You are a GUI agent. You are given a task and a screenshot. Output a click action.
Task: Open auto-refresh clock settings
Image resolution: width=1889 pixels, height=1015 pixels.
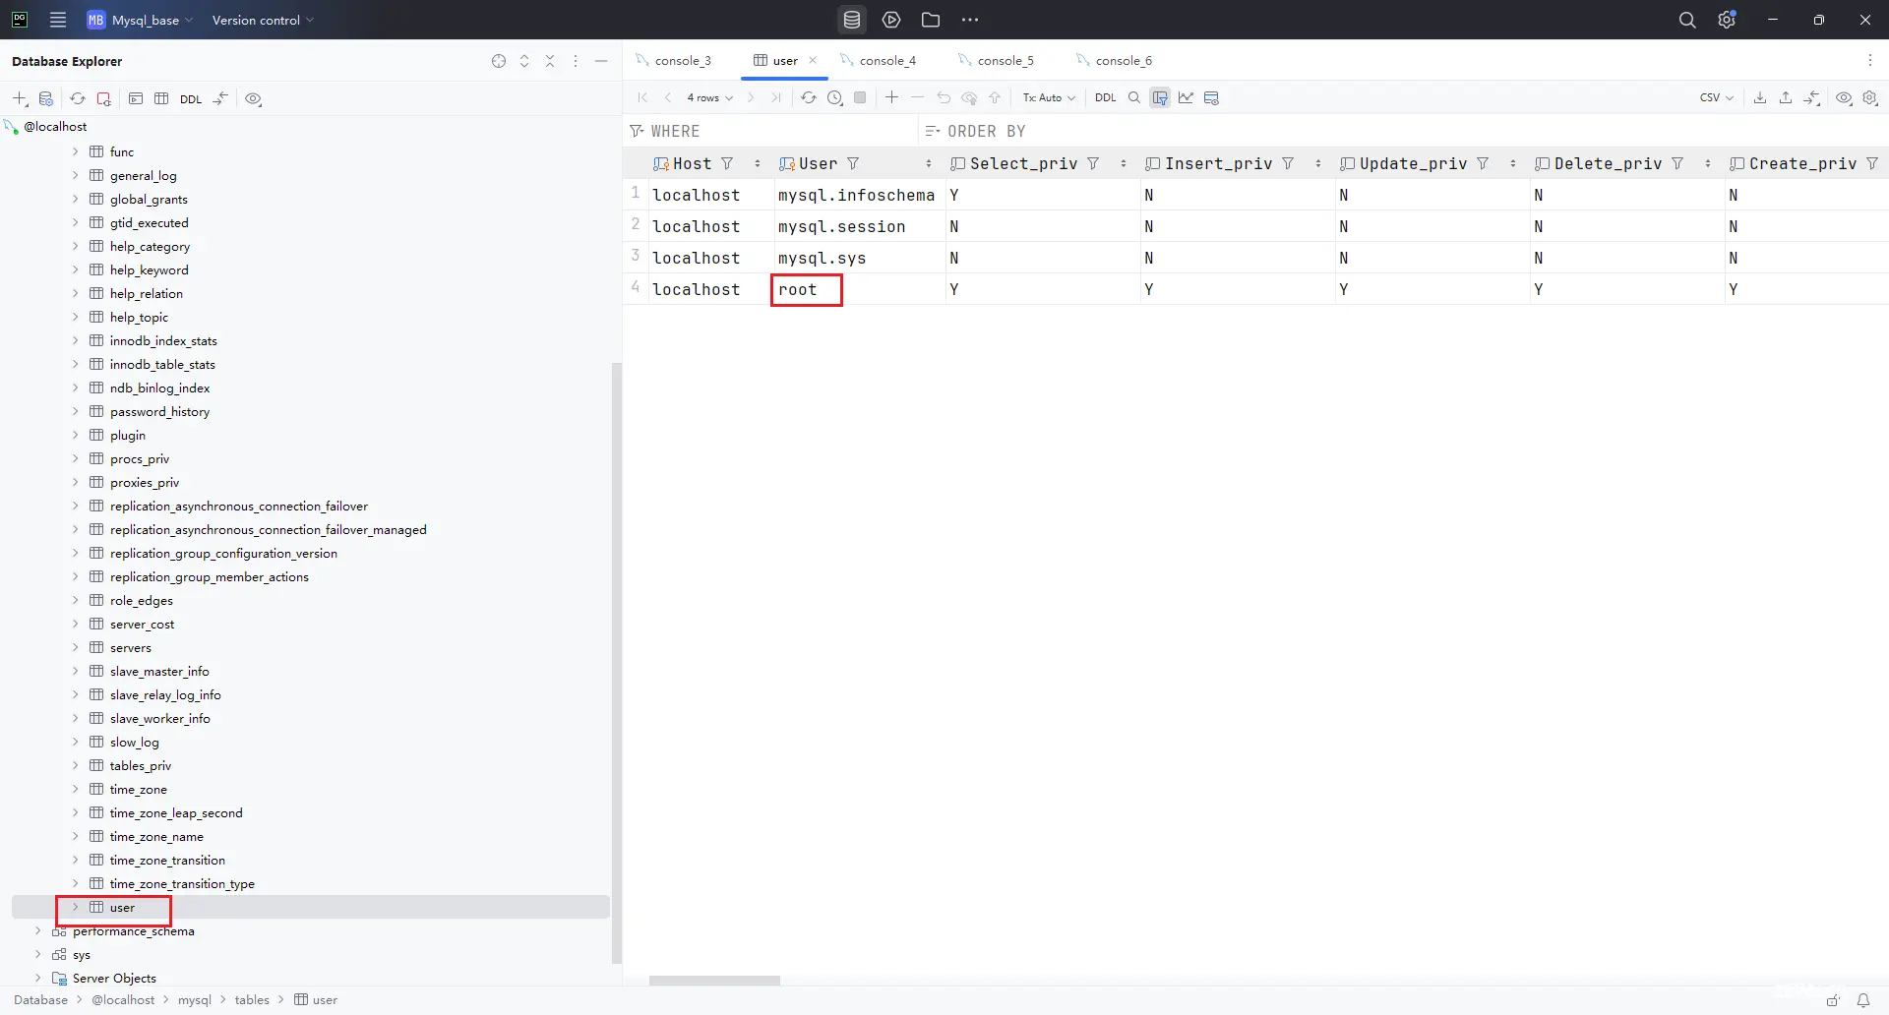tap(834, 97)
